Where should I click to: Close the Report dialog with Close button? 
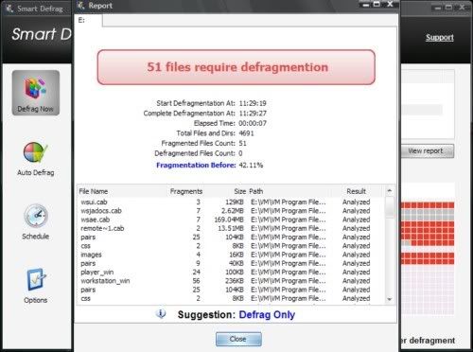click(x=238, y=339)
